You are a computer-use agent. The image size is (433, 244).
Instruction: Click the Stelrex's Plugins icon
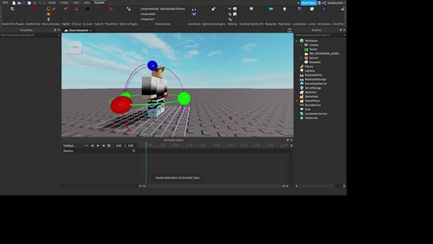tap(129, 9)
